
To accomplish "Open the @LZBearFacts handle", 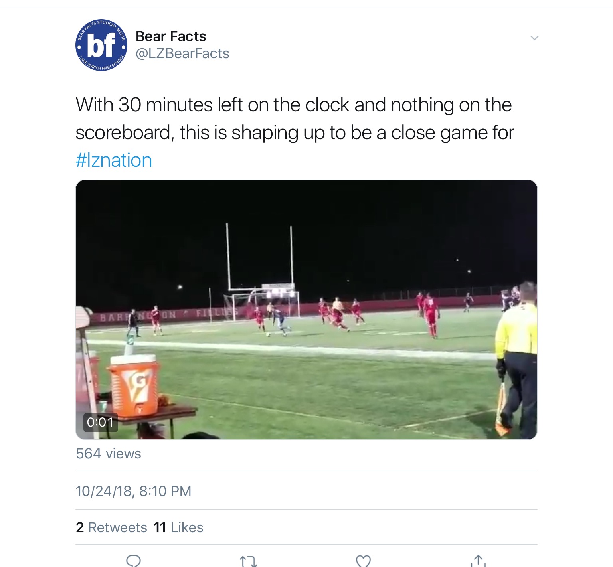I will tap(182, 53).
